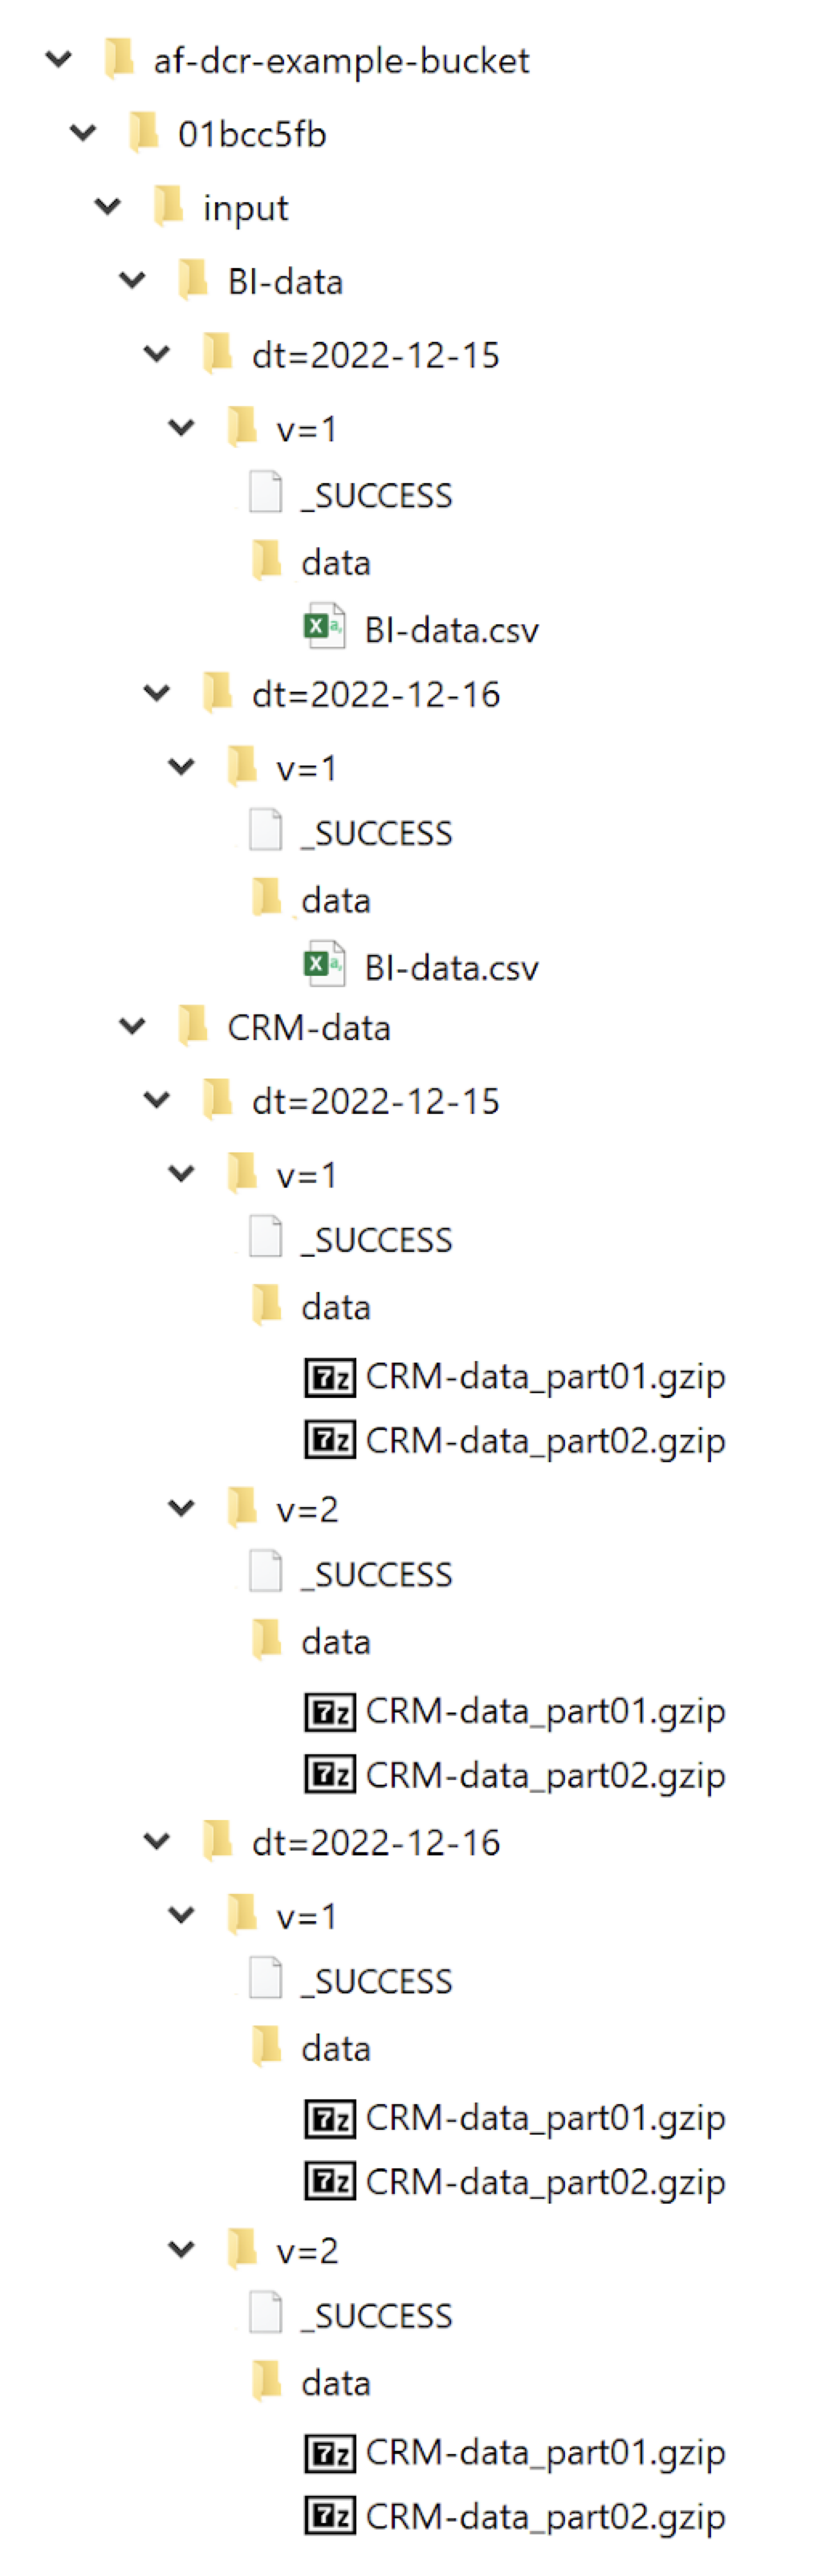Collapse the CRM-data folder chevron
817x2576 pixels.
pos(132,1026)
